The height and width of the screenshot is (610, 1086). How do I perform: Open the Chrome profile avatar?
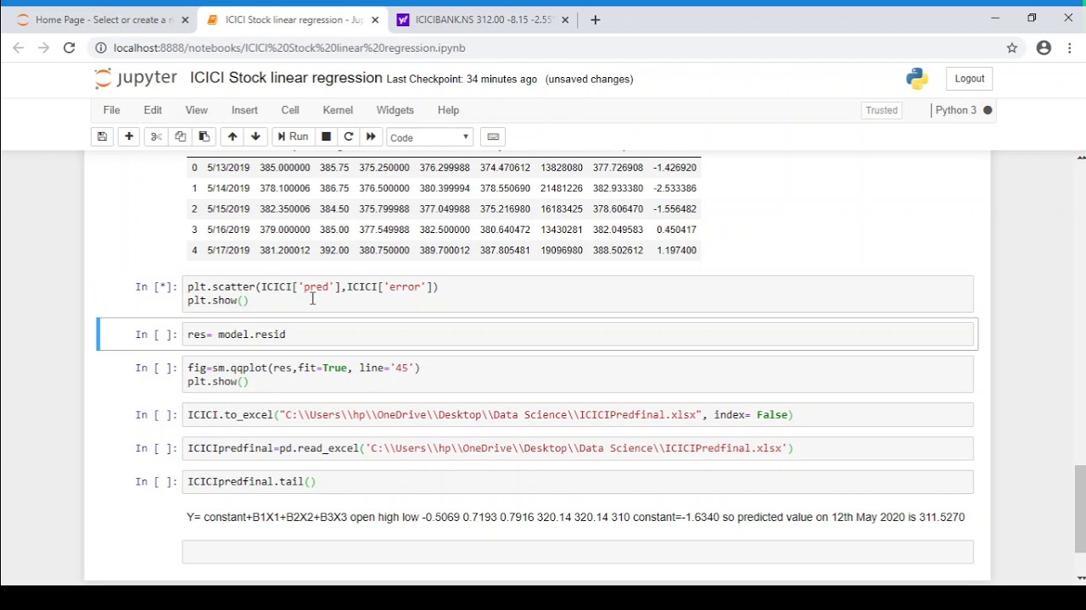point(1044,48)
